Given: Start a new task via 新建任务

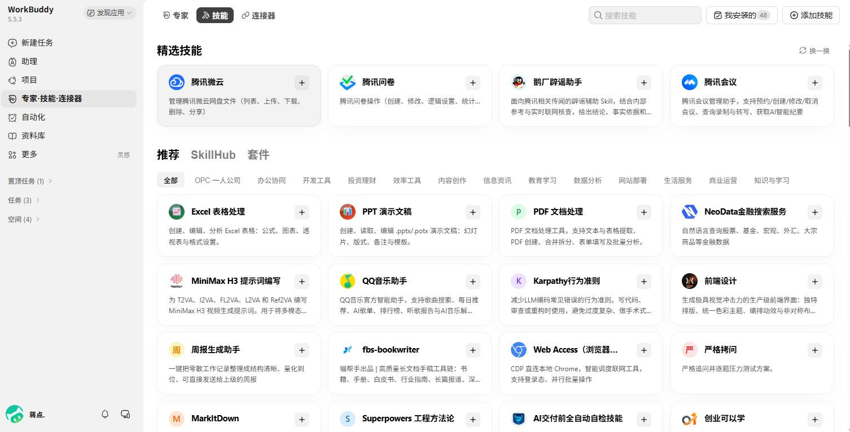Looking at the screenshot, I should point(69,43).
